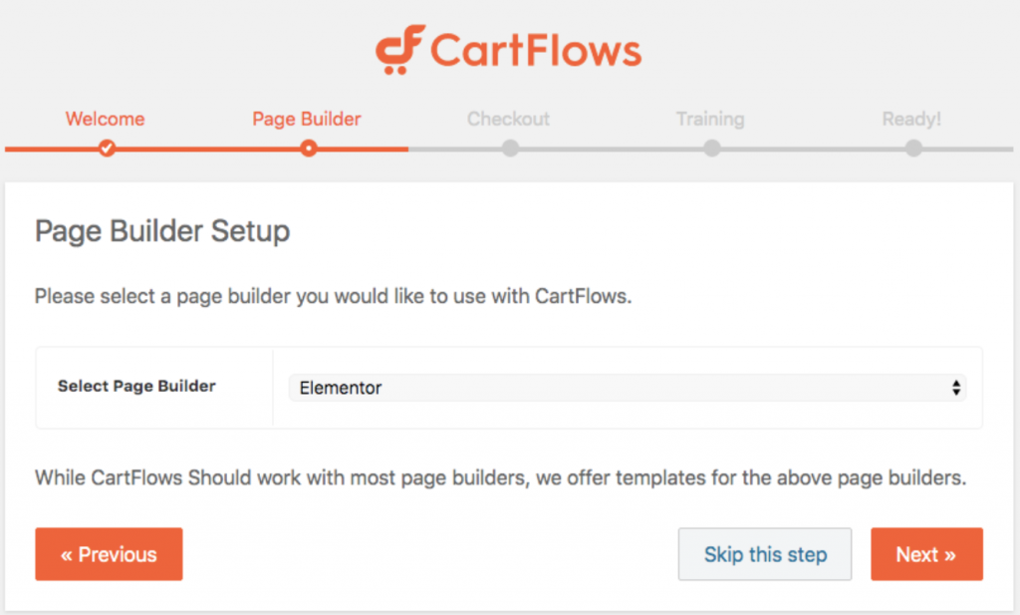Click the Ready! step dot
Screen dimensions: 1020x615
tap(913, 149)
